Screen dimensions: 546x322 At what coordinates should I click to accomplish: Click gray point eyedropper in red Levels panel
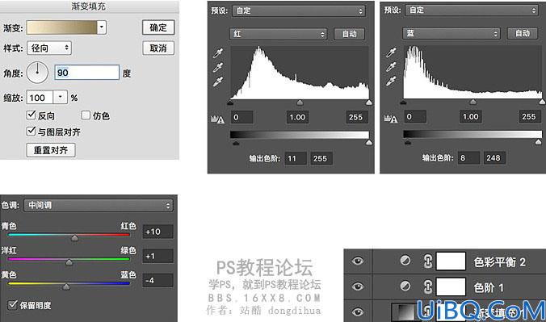point(218,67)
